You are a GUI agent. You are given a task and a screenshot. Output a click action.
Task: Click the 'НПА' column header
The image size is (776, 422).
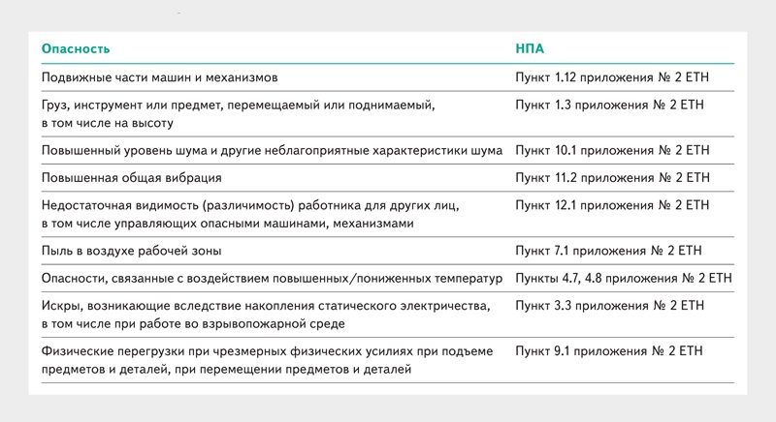point(533,48)
